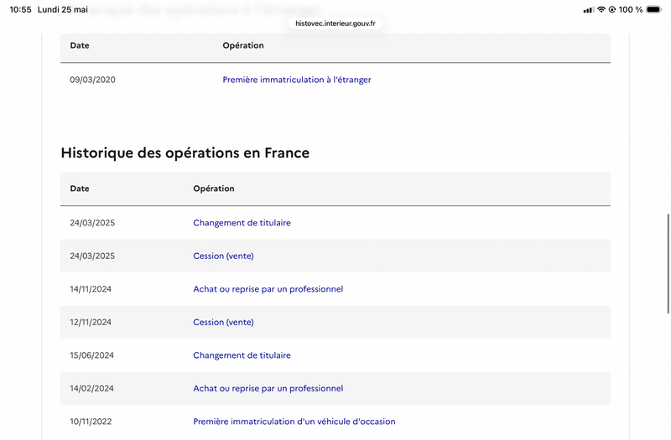Tap the orientation lock icon

tap(612, 9)
